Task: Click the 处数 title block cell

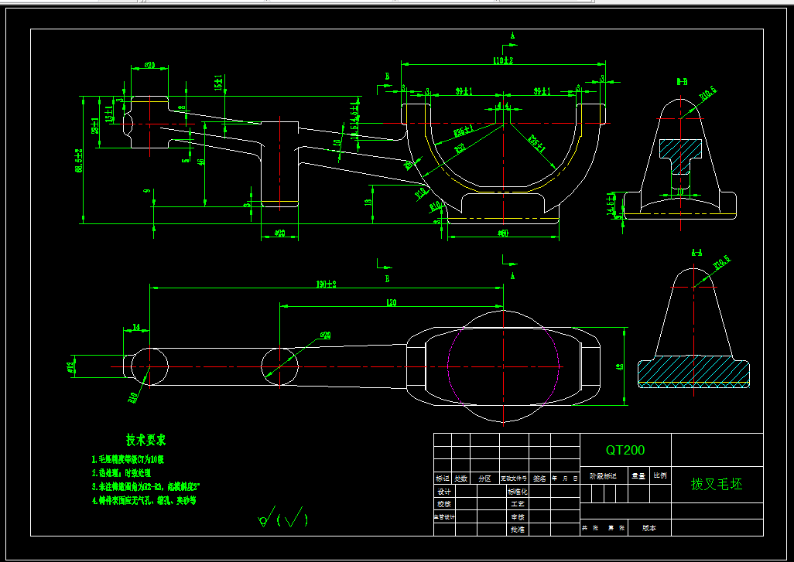Action: click(460, 479)
